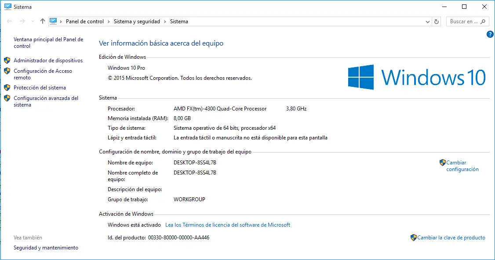Expand the address bar history dropdown
Screen dimensions: 495x260
[427, 22]
